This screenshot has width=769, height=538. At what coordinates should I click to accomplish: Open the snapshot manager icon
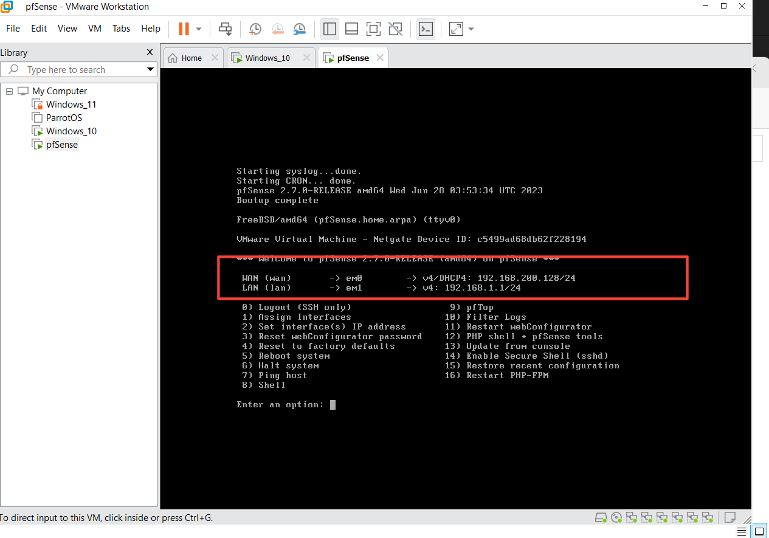(x=300, y=29)
